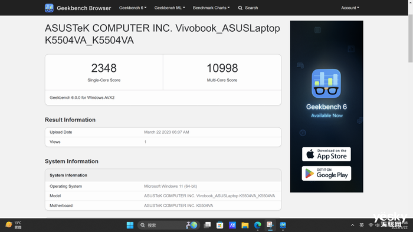The height and width of the screenshot is (232, 413).
Task: Open the Task View icon in taskbar
Action: click(x=207, y=225)
